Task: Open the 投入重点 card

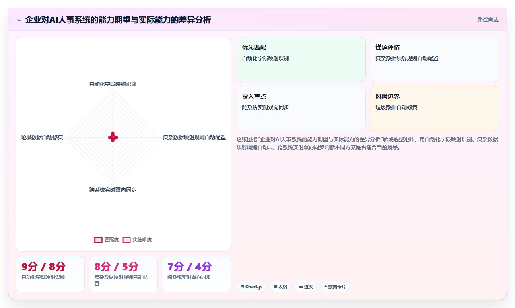Action: pos(301,109)
